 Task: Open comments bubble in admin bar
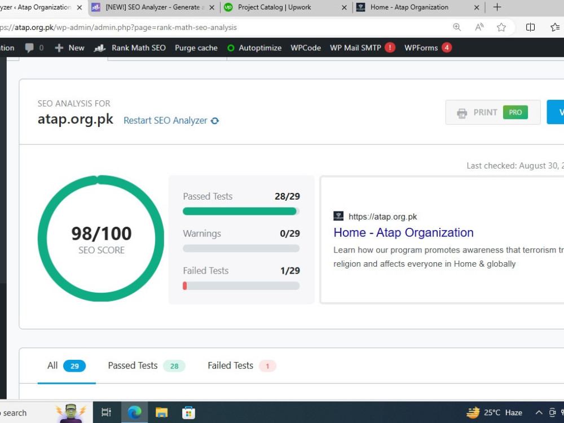pyautogui.click(x=34, y=48)
